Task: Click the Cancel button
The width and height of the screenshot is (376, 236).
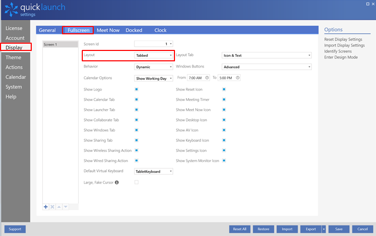Action: click(362, 229)
